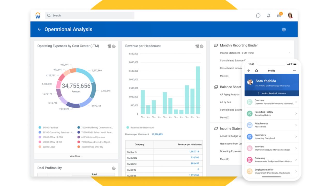Tap the Recruiting History icon
The height and width of the screenshot is (186, 331).
(250, 113)
